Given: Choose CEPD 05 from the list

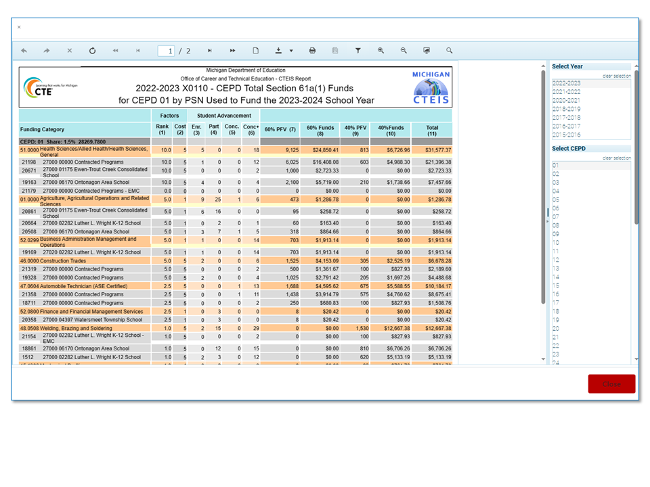Looking at the screenshot, I should point(556,200).
